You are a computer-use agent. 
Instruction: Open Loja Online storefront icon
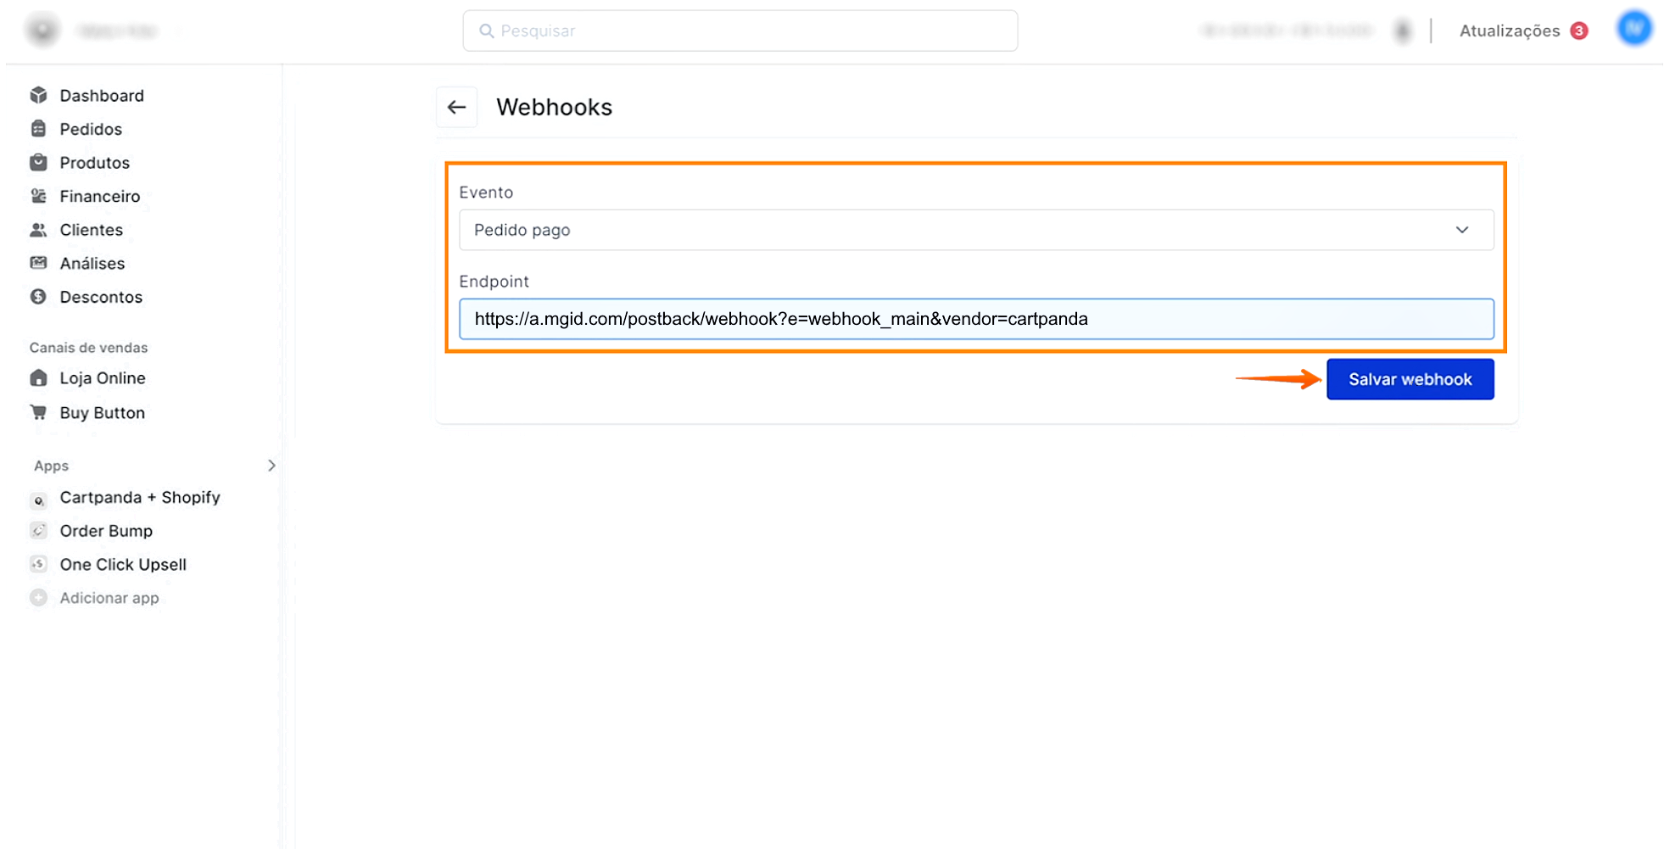pyautogui.click(x=38, y=378)
